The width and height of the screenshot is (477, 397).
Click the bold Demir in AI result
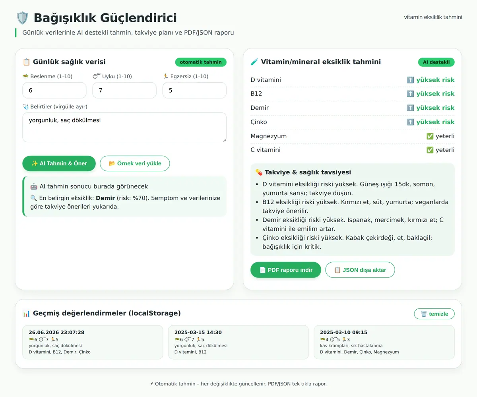tap(105, 198)
